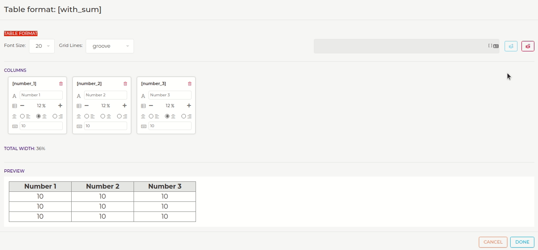
Task: Click trash icon on number_2 column card
Action: tap(125, 84)
